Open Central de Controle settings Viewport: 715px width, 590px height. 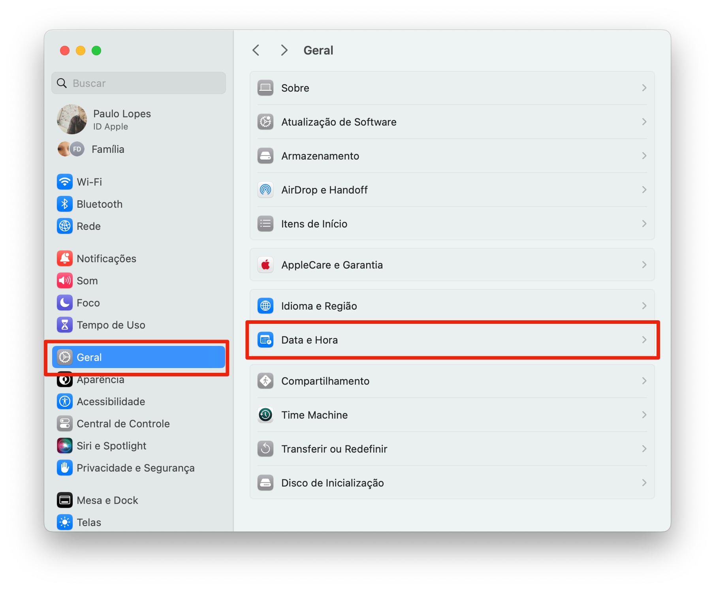point(123,423)
